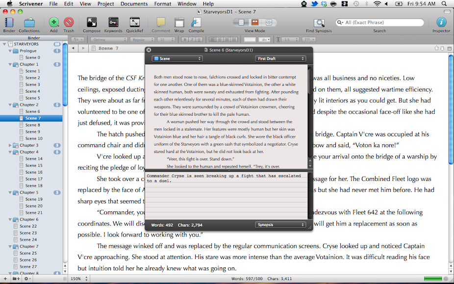Image resolution: width=454 pixels, height=284 pixels.
Task: Select the Chapter 5 folder
Action: 28,192
